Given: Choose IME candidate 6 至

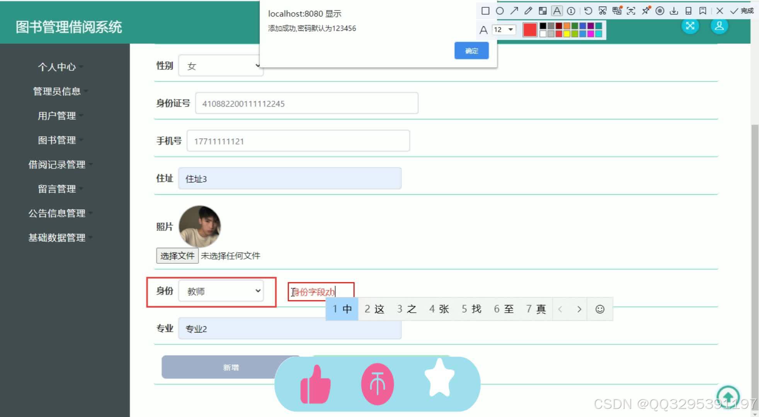Looking at the screenshot, I should point(504,309).
